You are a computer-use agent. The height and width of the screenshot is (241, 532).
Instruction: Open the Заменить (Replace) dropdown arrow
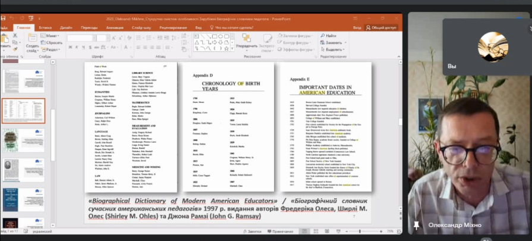pos(344,43)
